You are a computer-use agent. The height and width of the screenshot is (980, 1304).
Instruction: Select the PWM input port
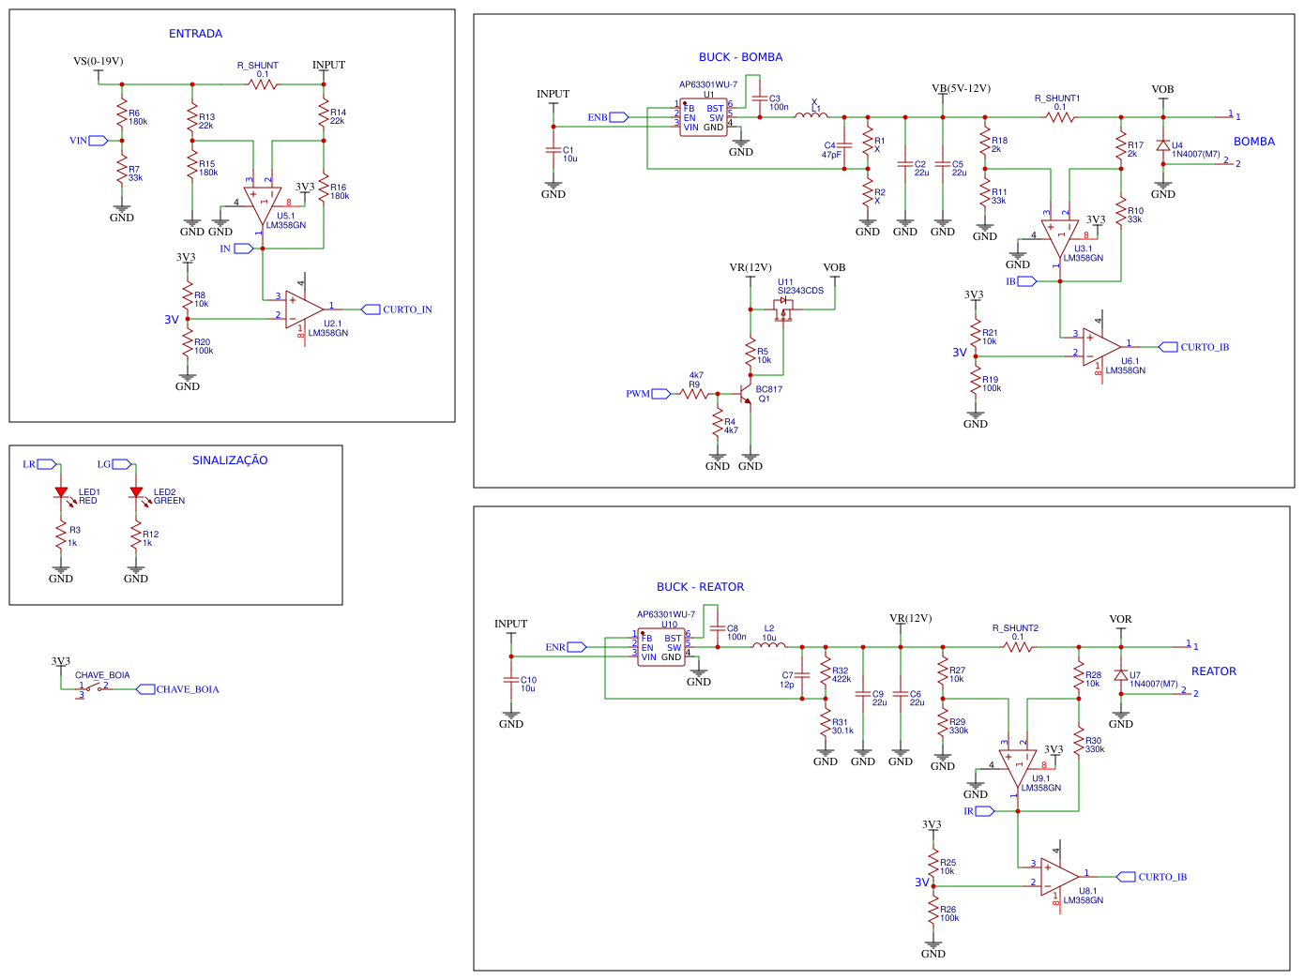(x=648, y=394)
